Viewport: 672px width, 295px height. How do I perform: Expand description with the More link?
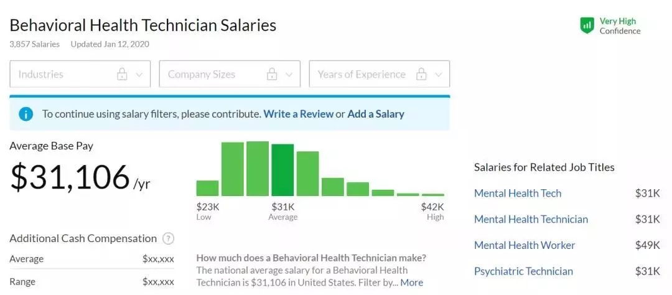tap(411, 283)
